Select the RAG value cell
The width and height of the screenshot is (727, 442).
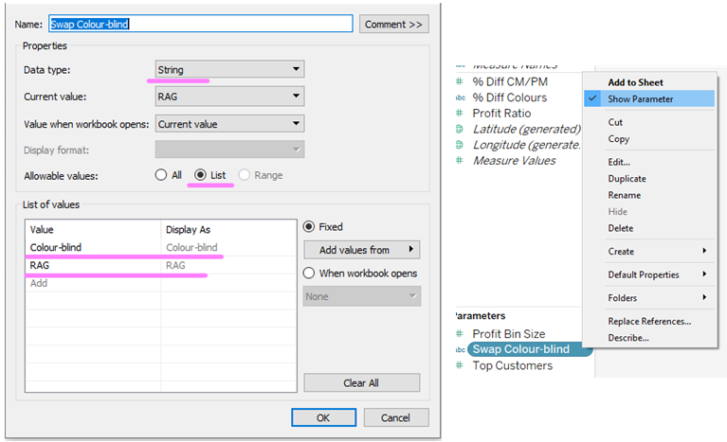tap(93, 265)
